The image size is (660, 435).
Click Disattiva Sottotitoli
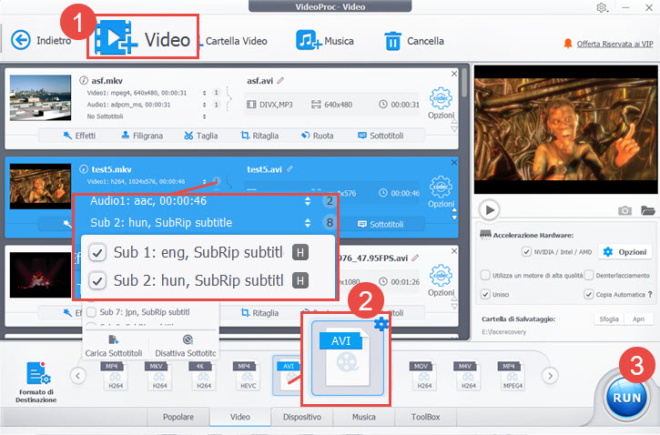click(x=185, y=346)
